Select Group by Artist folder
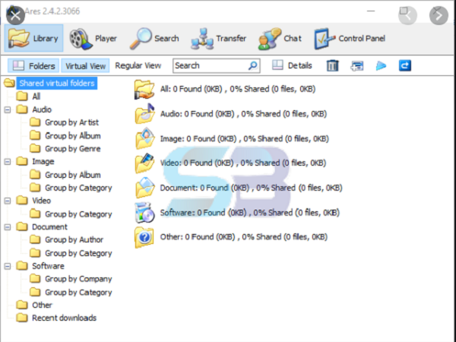This screenshot has width=456, height=342. point(72,122)
